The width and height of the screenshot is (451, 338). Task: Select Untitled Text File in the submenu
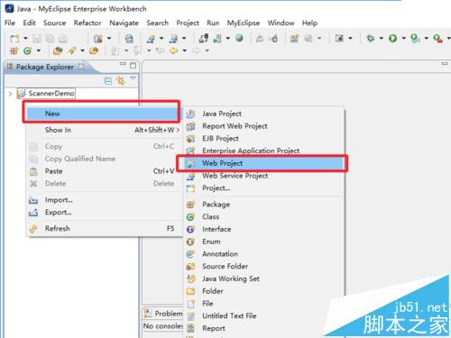tap(264, 315)
